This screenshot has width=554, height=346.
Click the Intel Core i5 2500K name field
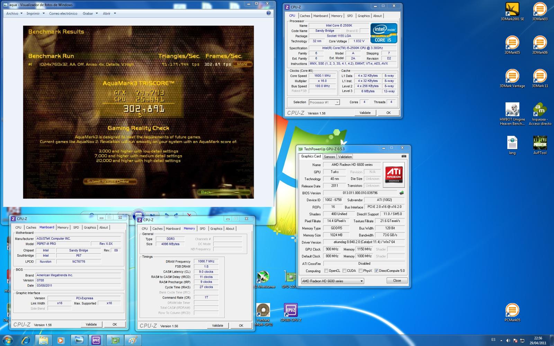[339, 26]
